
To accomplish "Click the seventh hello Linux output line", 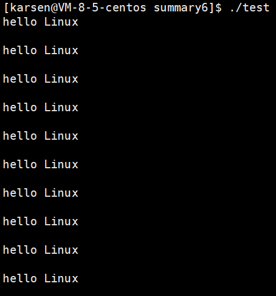I will (40, 193).
